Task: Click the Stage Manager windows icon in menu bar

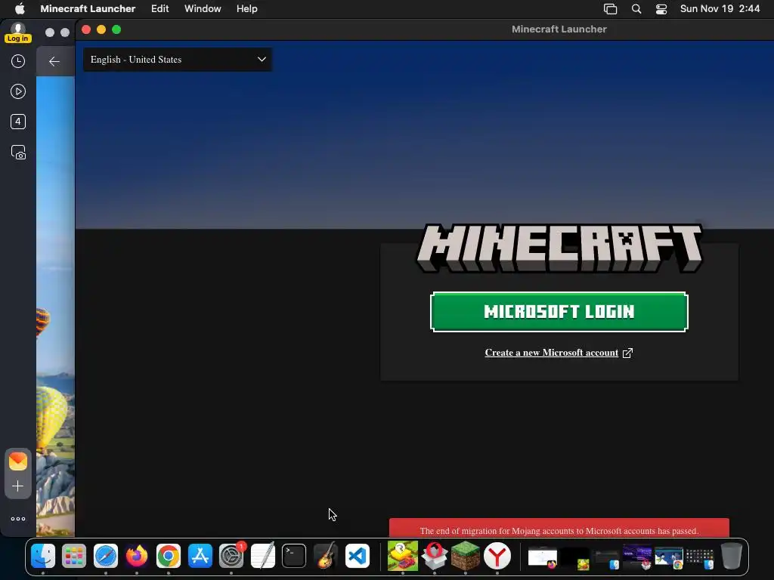Action: click(611, 9)
